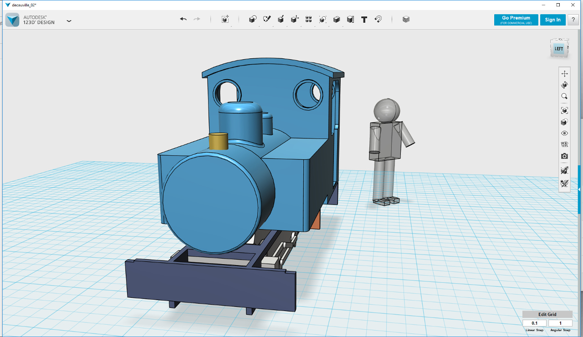Open Help with the question mark button
Viewport: 583px width, 337px height.
pyautogui.click(x=573, y=20)
